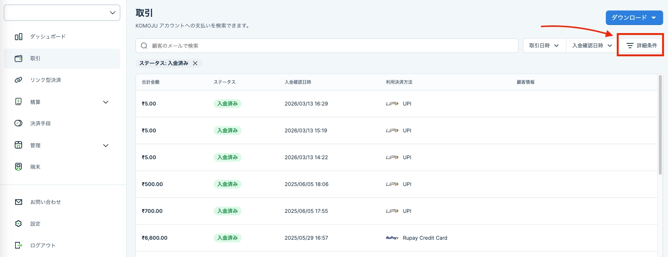Open the ₹6,600.00 Rupay Credit Card transaction row

click(x=396, y=238)
